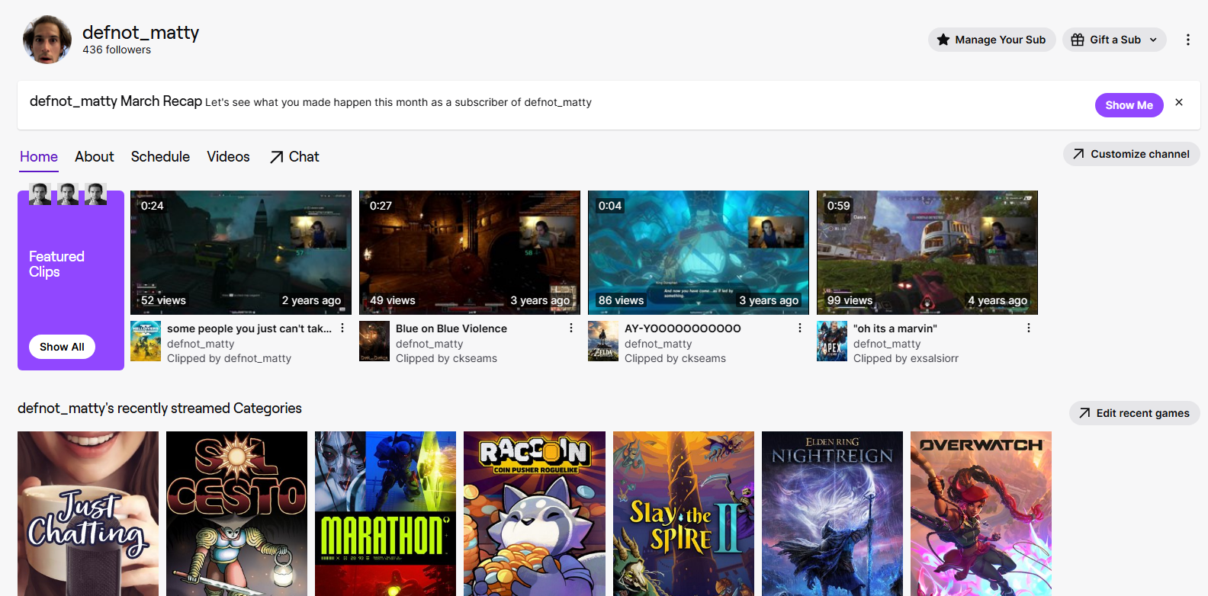Click 'Clipped by defnot_matty' text
Viewport: 1208px width, 596px height.
tap(229, 358)
